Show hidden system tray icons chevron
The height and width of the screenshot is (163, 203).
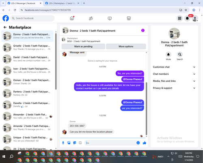[168, 156]
